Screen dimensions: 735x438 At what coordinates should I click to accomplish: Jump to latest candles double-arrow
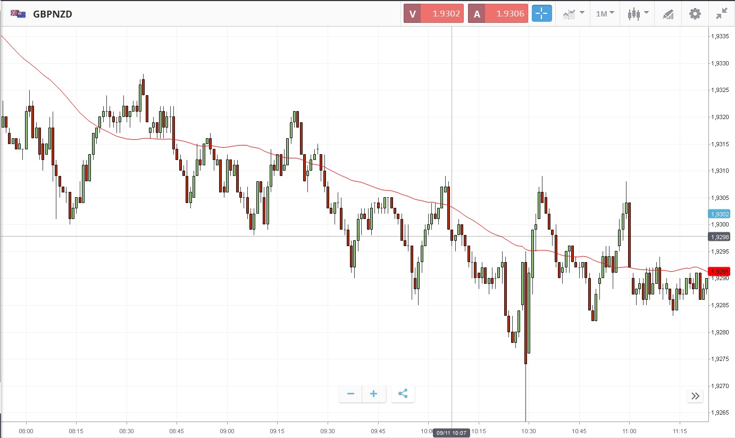(x=695, y=395)
